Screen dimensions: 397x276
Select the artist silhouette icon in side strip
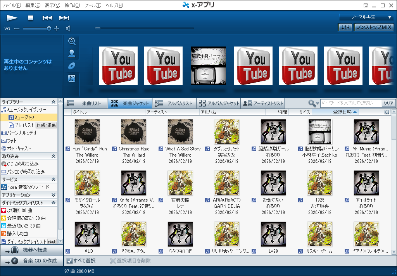pyautogui.click(x=72, y=54)
